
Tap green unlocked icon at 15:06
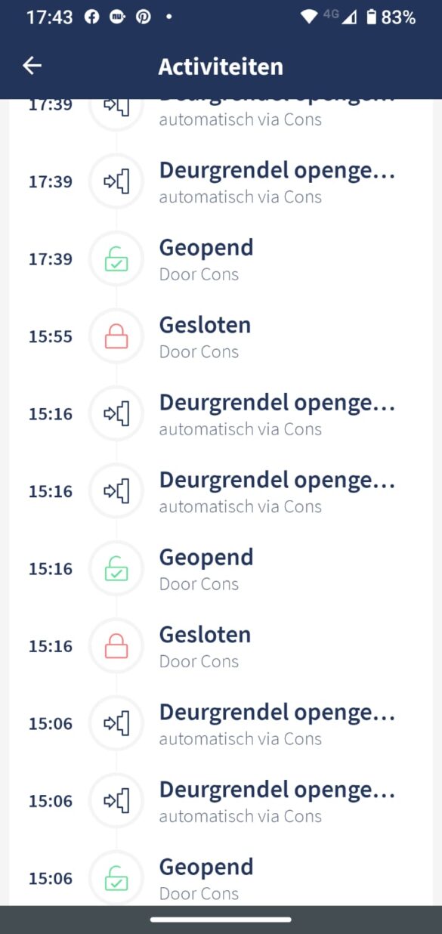coord(116,879)
